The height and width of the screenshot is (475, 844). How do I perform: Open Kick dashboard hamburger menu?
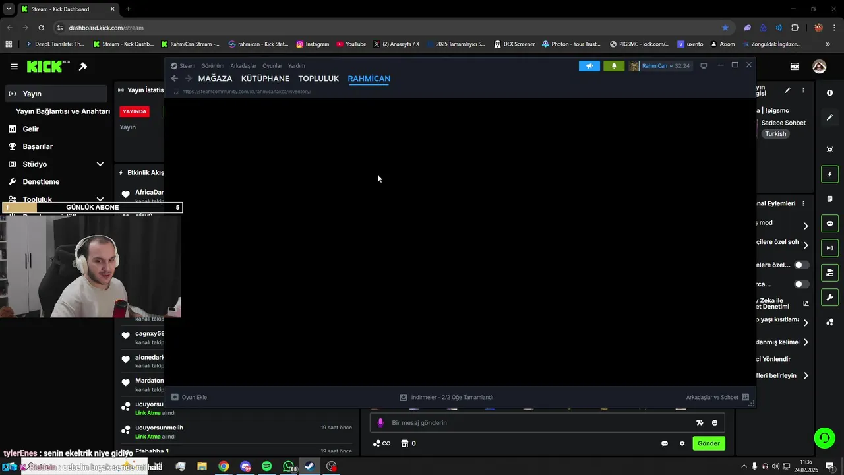[14, 67]
